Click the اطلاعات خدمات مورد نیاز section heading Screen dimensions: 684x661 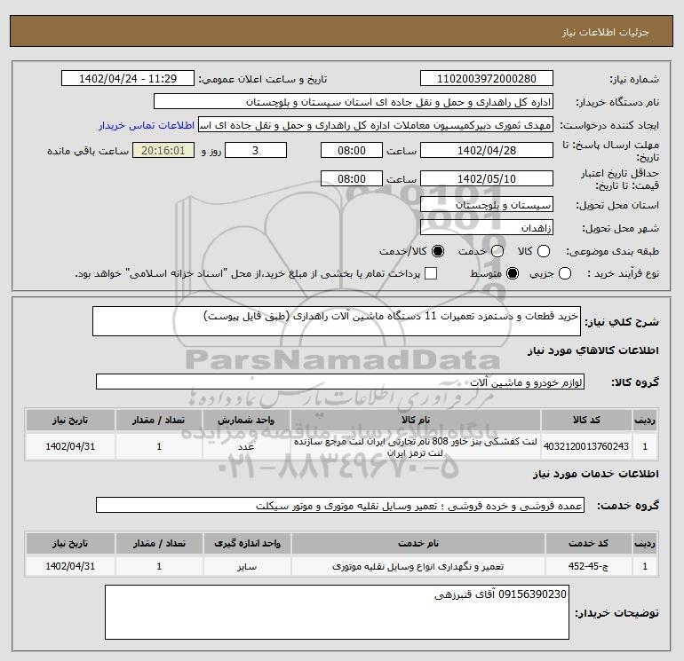point(596,474)
